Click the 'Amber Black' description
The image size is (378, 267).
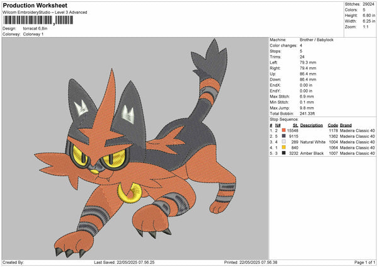click(312, 154)
